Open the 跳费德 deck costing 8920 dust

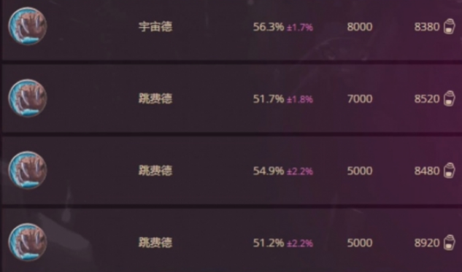coord(155,243)
